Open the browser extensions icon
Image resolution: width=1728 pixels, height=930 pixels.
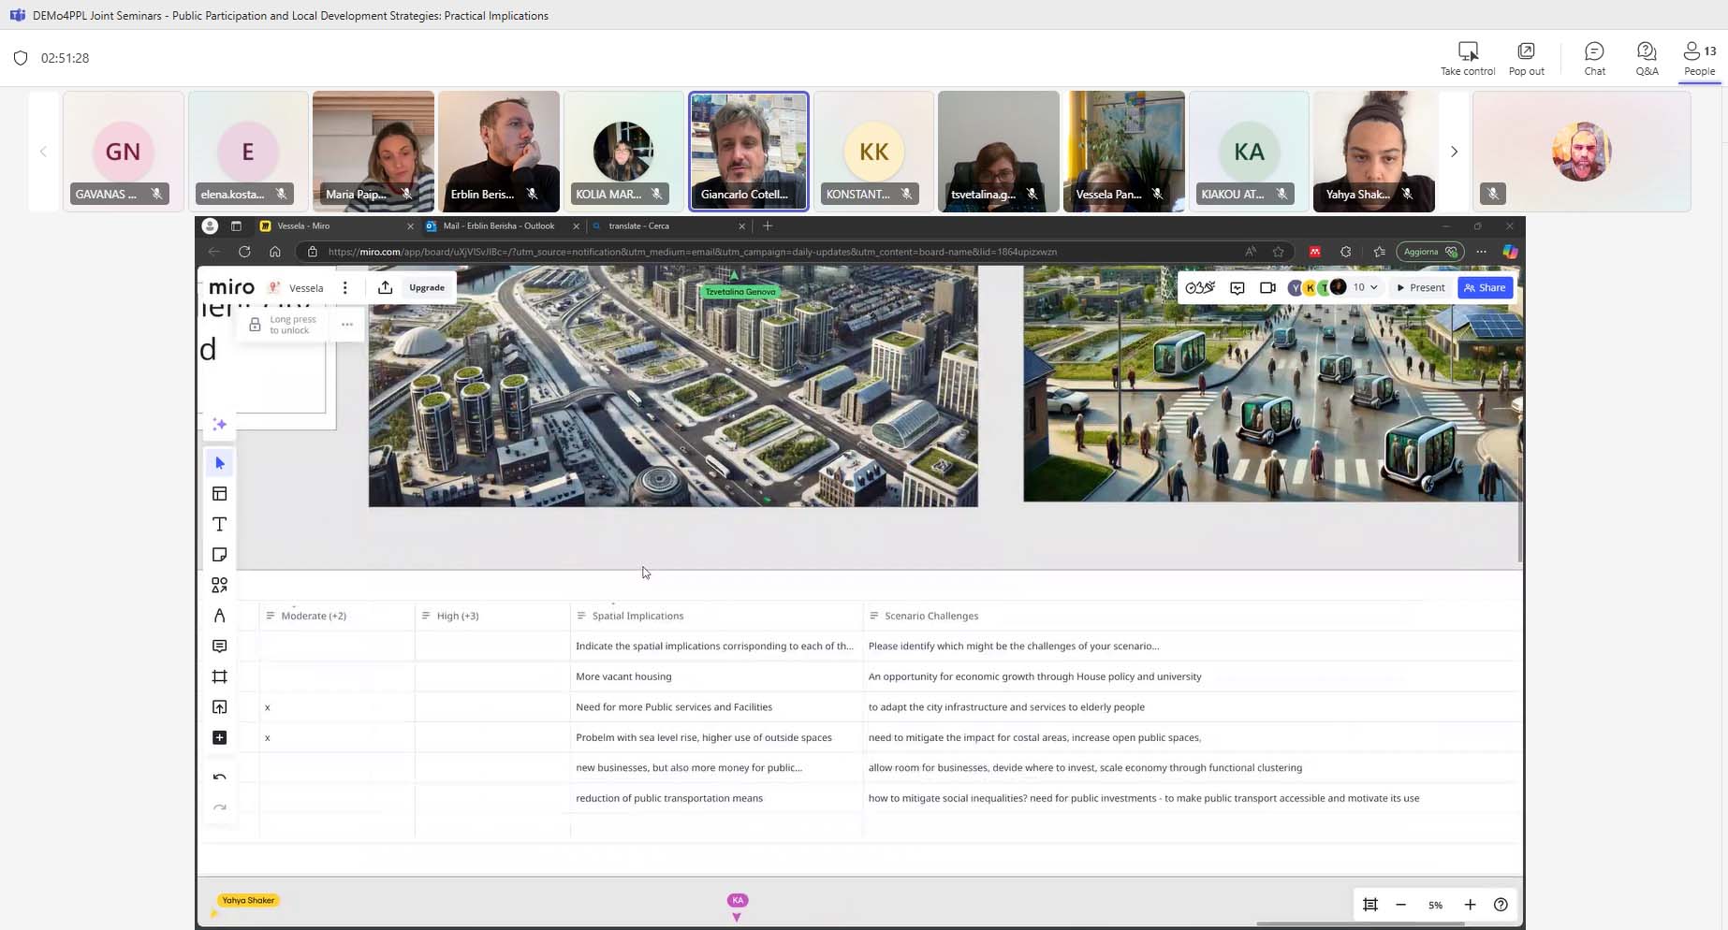(1345, 252)
